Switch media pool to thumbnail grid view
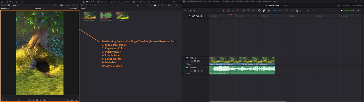The image size is (364, 102). pos(154,5)
